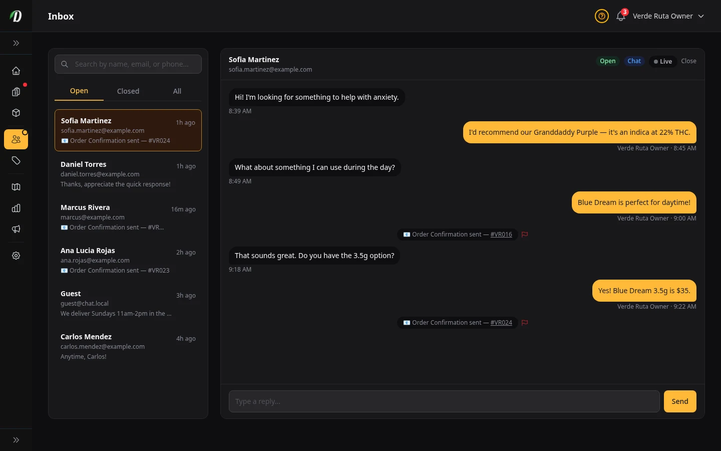Click the Live status indicator
Image resolution: width=721 pixels, height=451 pixels.
pos(663,61)
